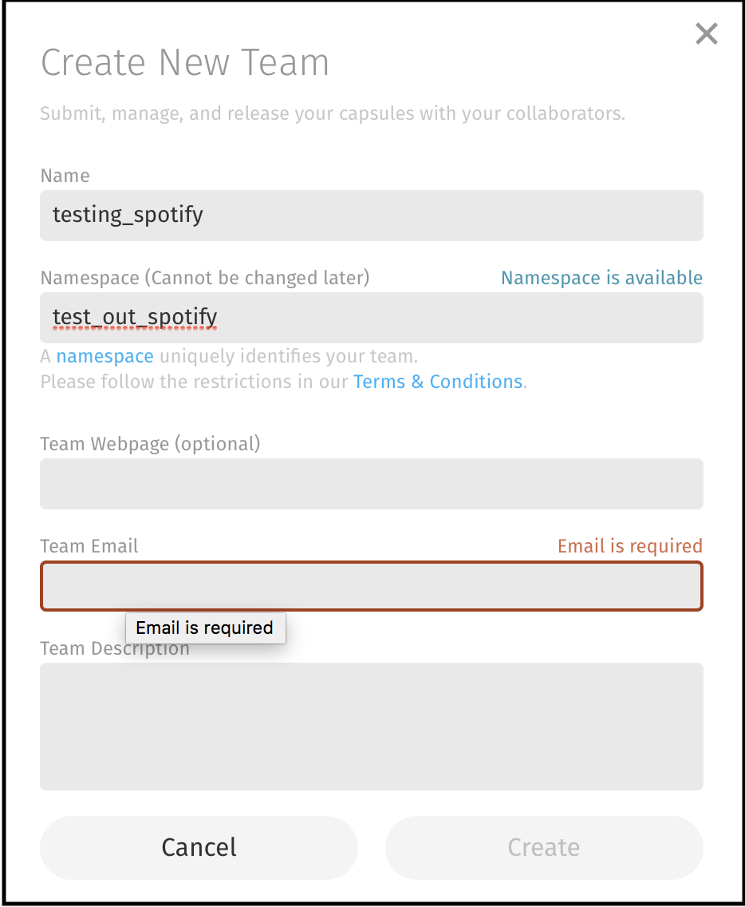
Task: Select the Team Description text area
Action: (x=371, y=727)
